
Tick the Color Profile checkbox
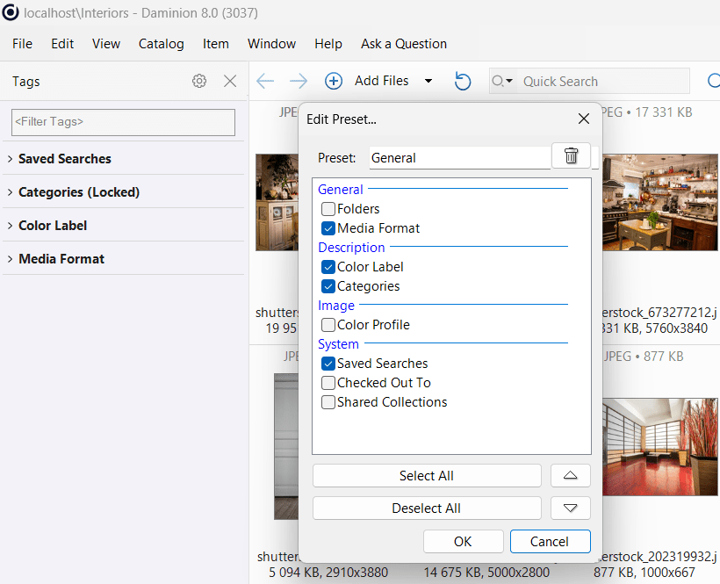coord(328,325)
